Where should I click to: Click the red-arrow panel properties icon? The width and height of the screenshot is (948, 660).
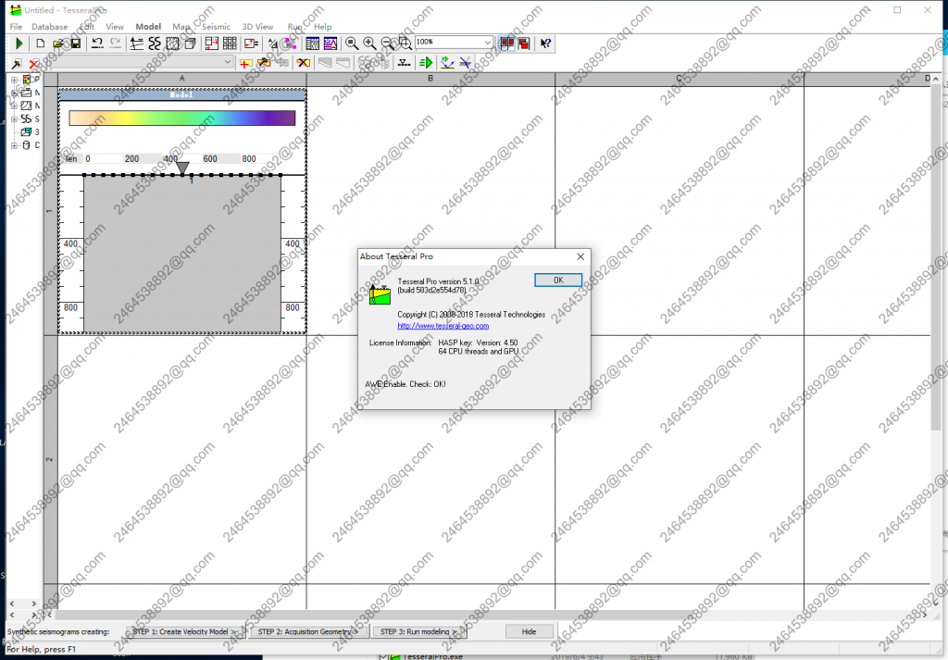(252, 44)
